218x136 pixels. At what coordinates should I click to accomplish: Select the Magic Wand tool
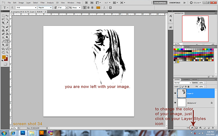(x=7, y=19)
